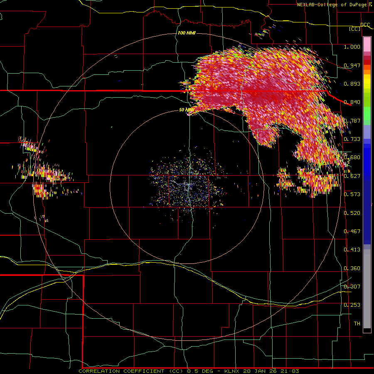Click the 0.413 color scale value
The image size is (374, 374).
pyautogui.click(x=352, y=250)
